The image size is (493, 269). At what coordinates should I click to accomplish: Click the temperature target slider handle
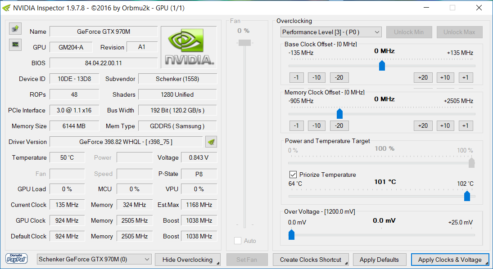point(467,196)
